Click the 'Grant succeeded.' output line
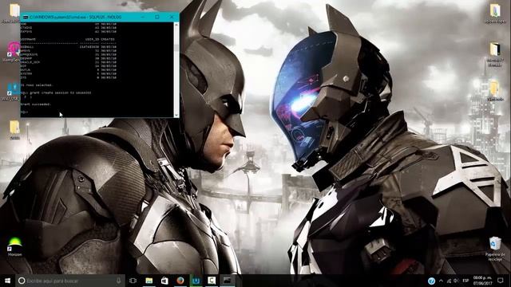Viewport: 511px width, 287px height. pos(36,104)
